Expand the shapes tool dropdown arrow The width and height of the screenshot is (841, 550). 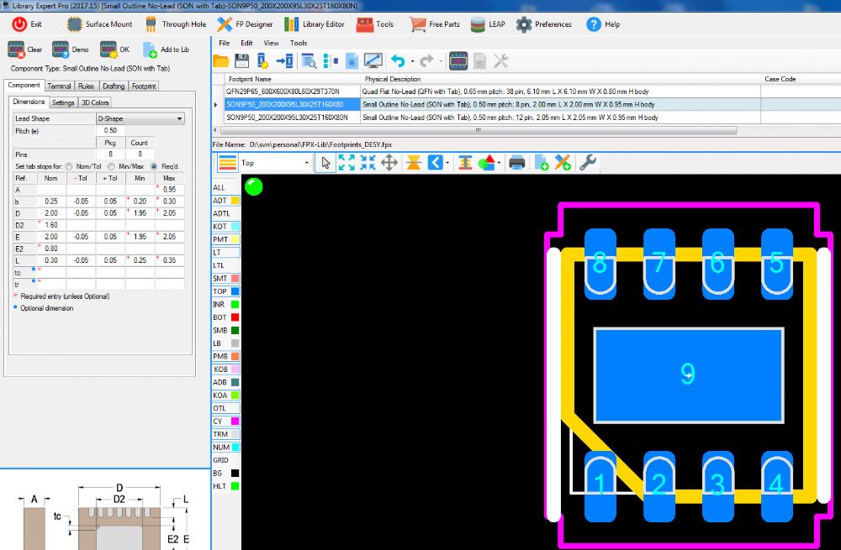499,163
